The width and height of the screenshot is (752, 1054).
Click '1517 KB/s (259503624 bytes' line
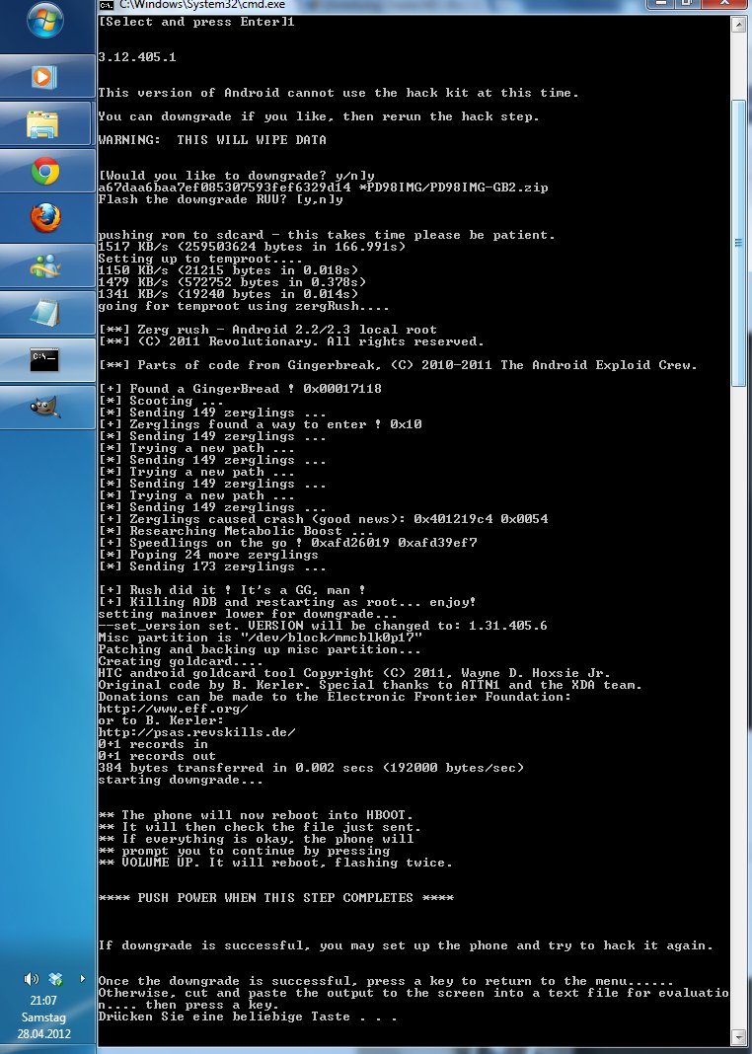pos(252,247)
